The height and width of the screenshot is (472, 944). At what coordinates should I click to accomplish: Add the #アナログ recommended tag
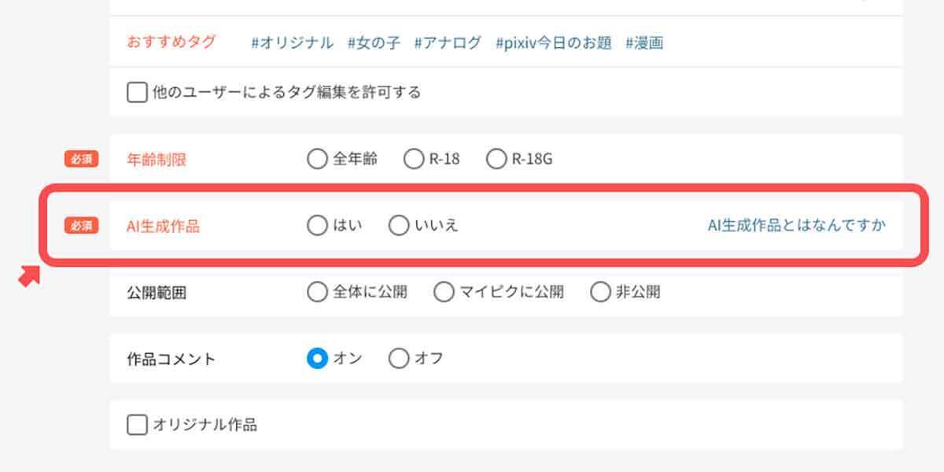pyautogui.click(x=448, y=43)
